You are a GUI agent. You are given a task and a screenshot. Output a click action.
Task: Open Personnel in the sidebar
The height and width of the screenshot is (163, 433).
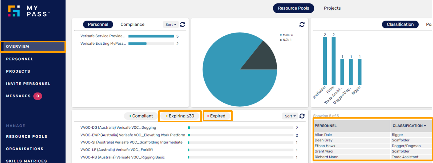coord(20,59)
